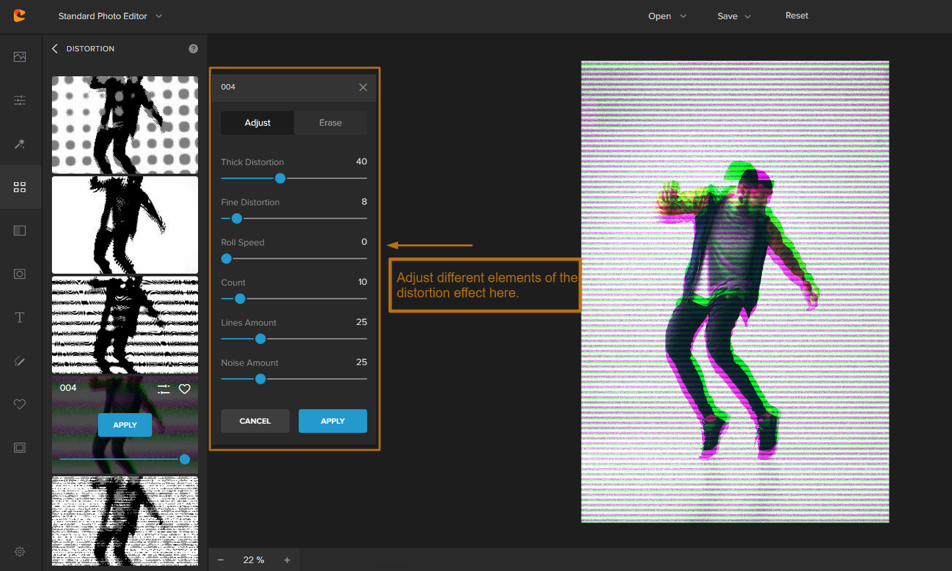Image resolution: width=952 pixels, height=571 pixels.
Task: Favorite effect 004 with heart icon
Action: [x=185, y=389]
